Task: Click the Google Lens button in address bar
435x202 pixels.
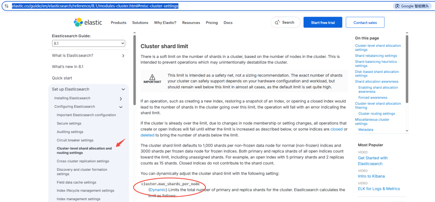Action: pyautogui.click(x=412, y=6)
